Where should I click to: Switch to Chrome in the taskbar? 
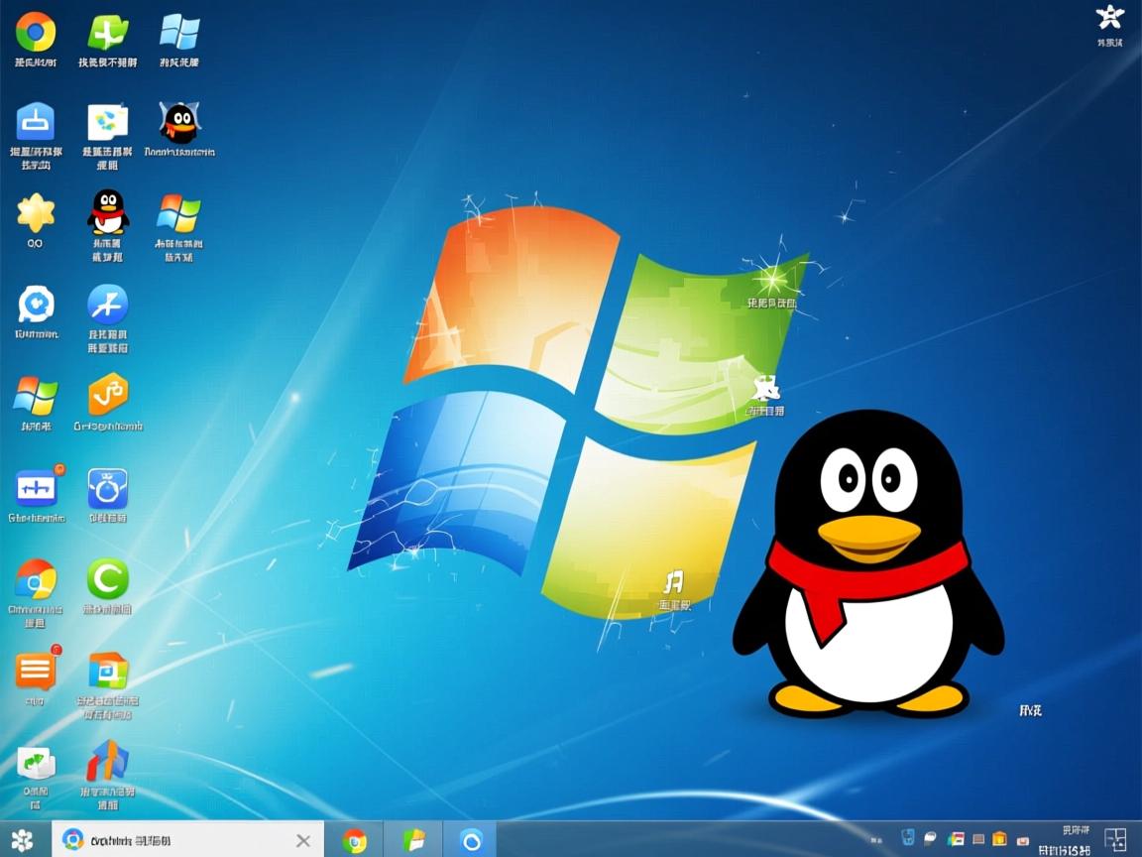[x=354, y=841]
